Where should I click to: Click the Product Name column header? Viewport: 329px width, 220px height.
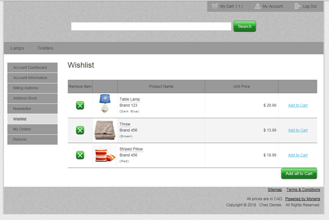pyautogui.click(x=161, y=87)
